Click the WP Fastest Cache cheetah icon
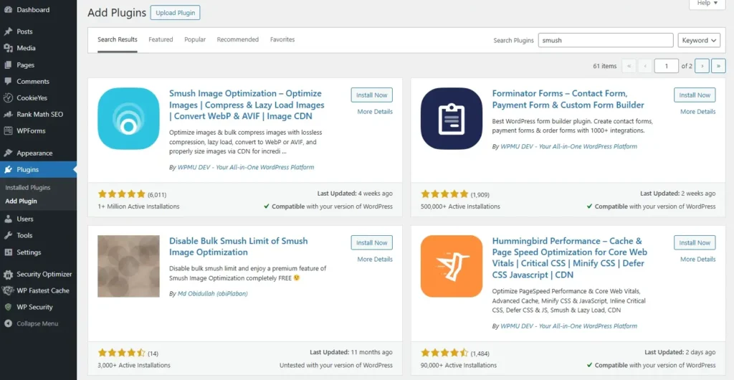 point(8,290)
